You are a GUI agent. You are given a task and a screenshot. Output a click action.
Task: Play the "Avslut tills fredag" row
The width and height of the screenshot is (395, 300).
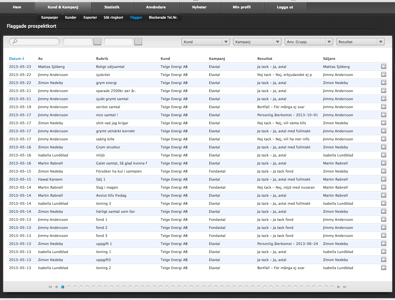click(383, 195)
